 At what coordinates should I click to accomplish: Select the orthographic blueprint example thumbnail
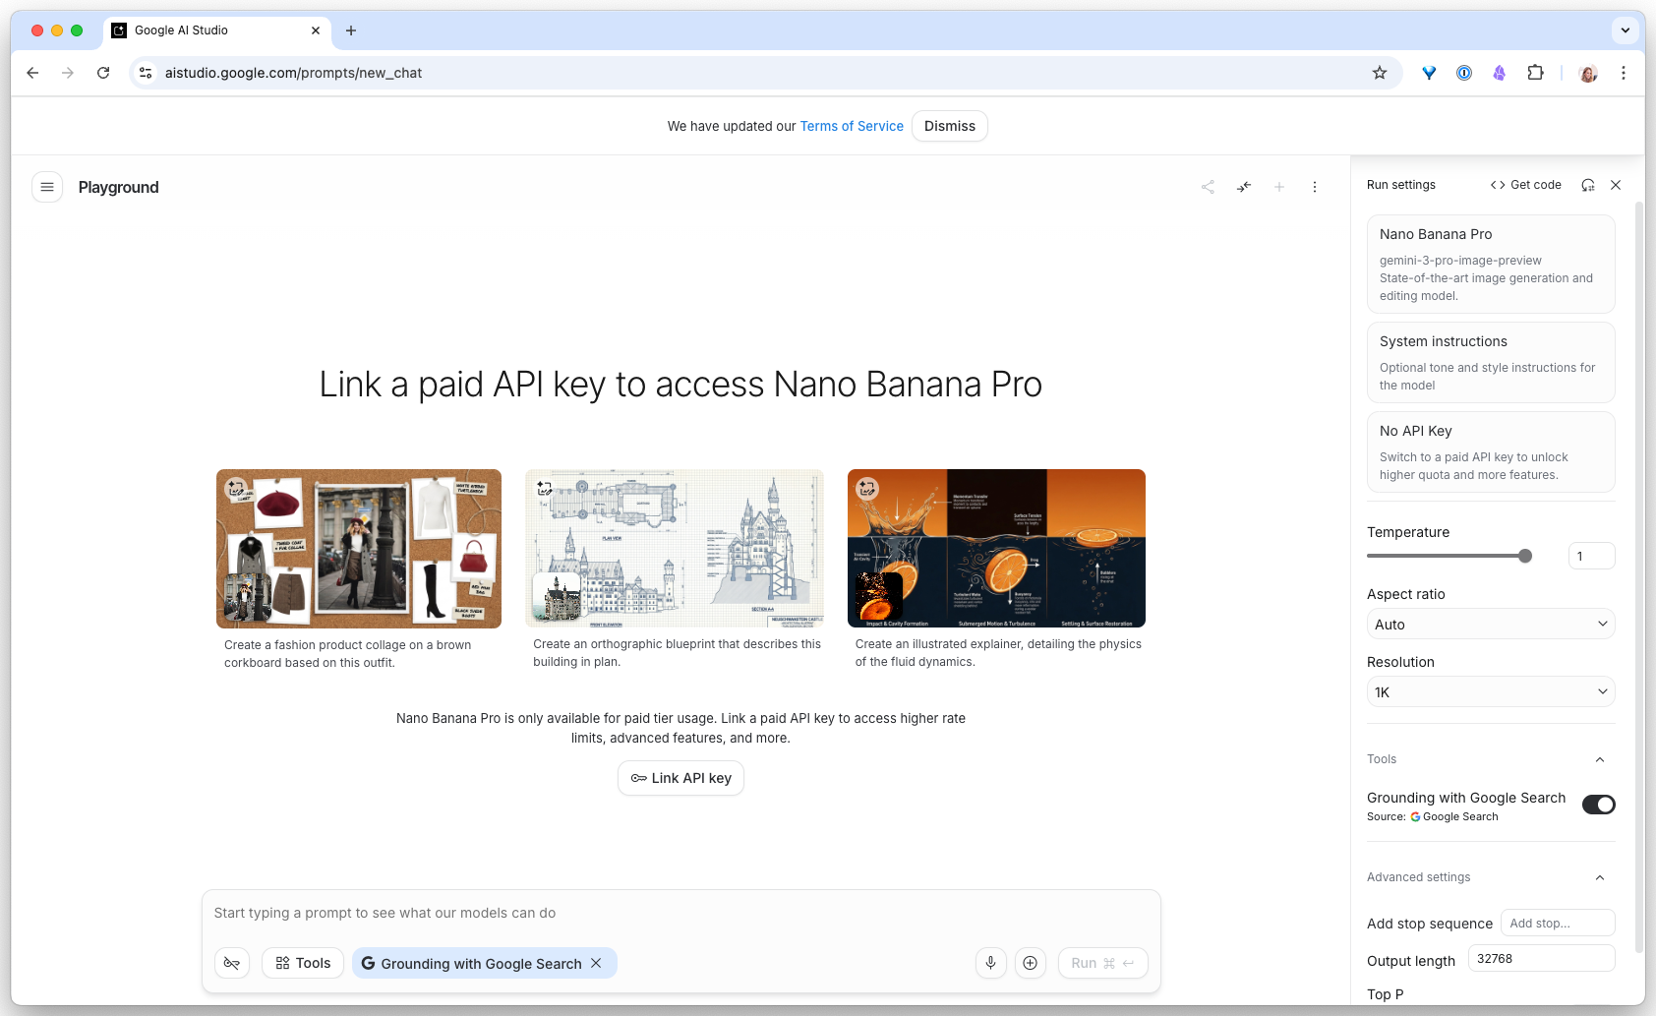pos(675,549)
